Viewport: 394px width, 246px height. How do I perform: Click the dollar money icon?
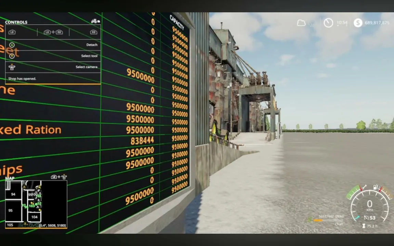[358, 23]
